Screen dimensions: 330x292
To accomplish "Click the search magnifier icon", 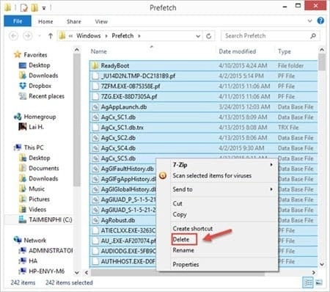I will [x=313, y=36].
